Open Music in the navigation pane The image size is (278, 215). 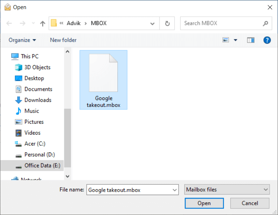pyautogui.click(x=32, y=111)
